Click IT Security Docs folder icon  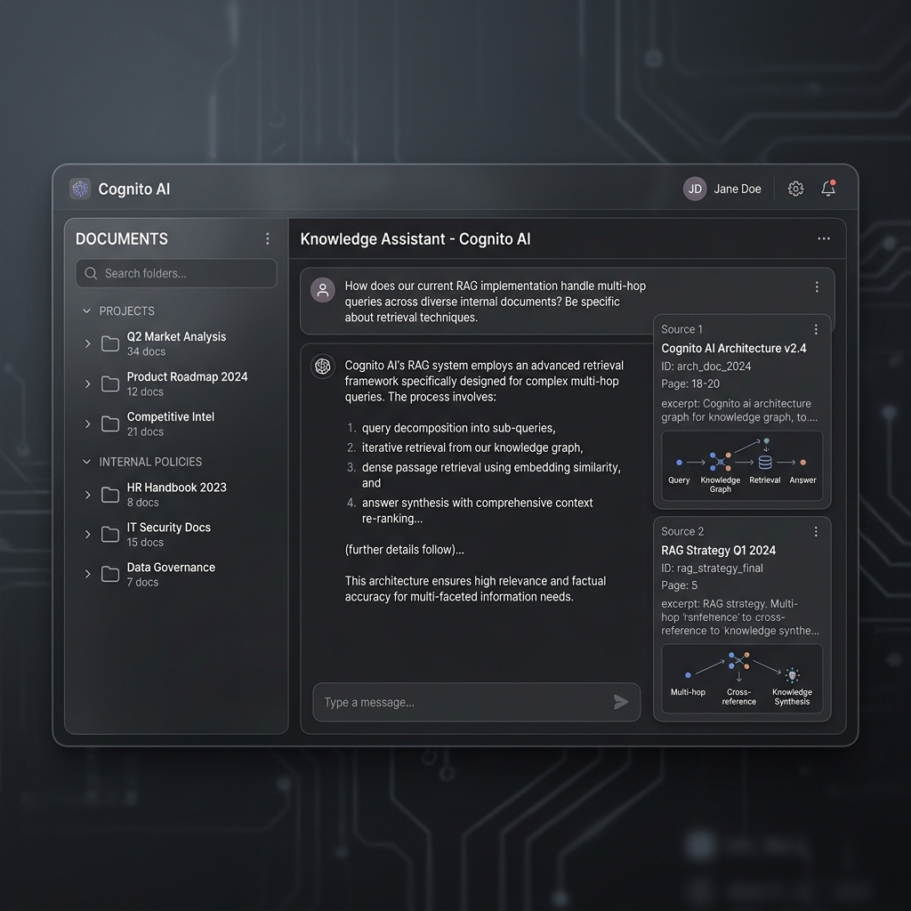[109, 534]
